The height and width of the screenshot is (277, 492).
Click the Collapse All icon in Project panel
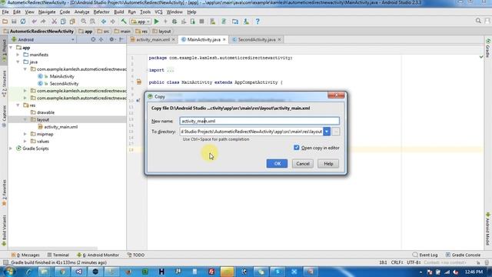point(101,39)
